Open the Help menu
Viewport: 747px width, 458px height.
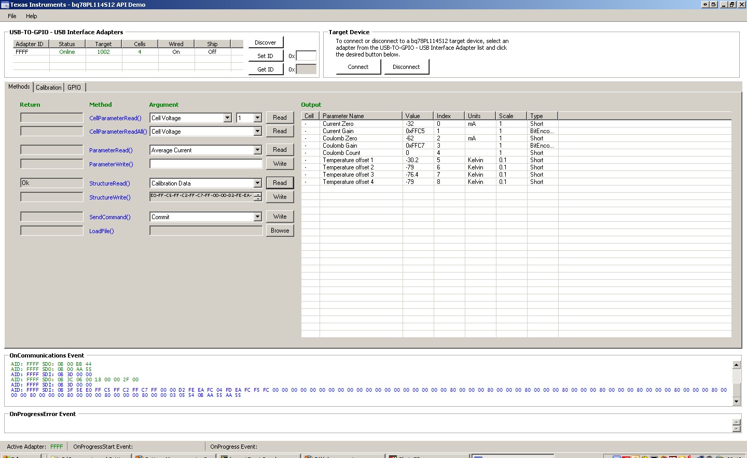click(32, 16)
